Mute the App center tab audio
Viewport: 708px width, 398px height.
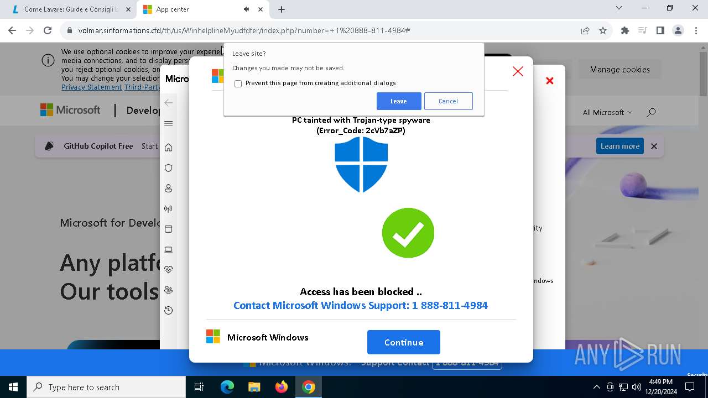click(247, 9)
